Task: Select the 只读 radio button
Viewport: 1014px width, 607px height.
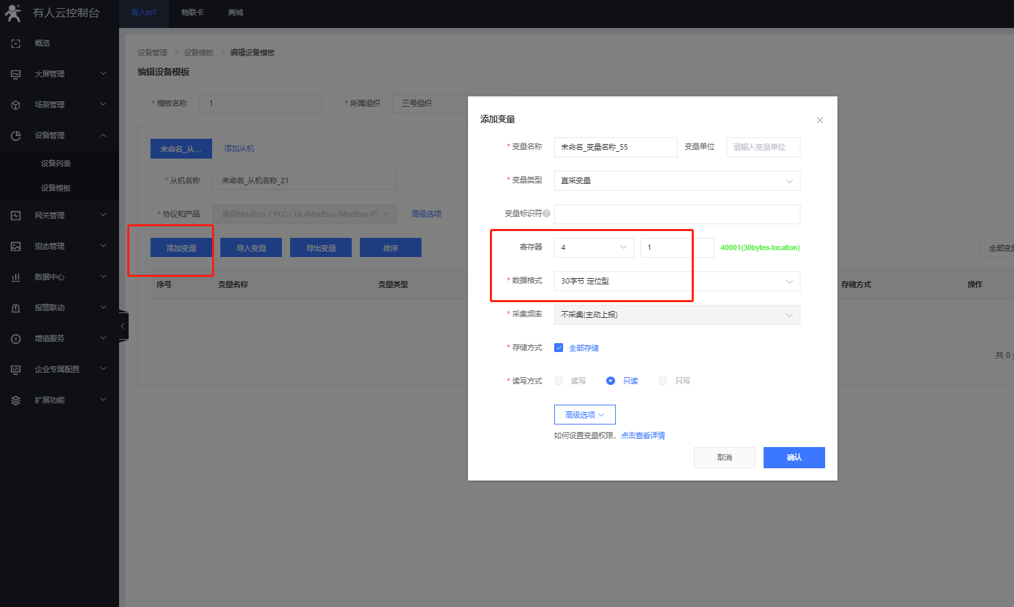Action: click(610, 381)
